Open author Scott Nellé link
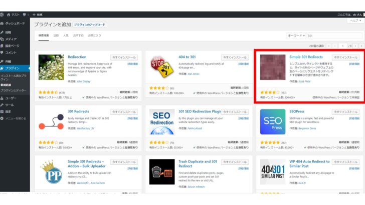365x205 pixels. tap(304, 81)
